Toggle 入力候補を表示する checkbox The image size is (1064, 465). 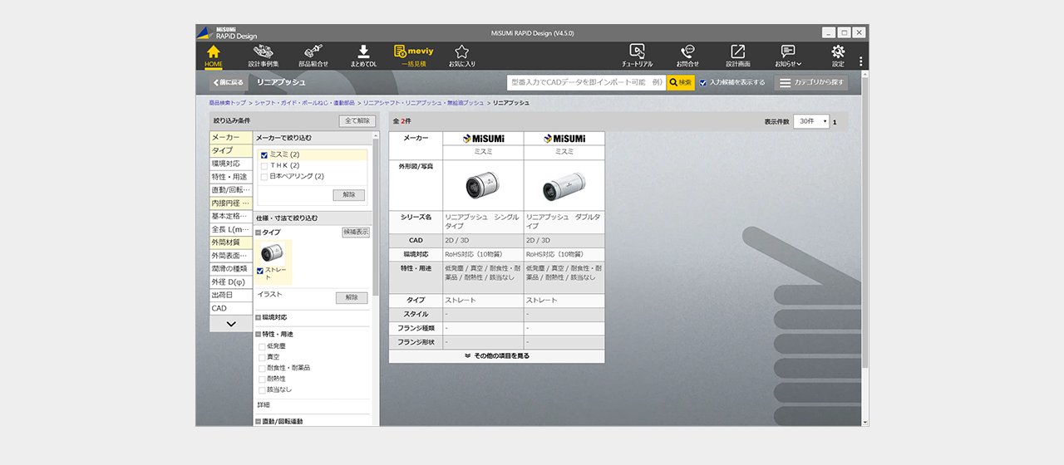[x=703, y=82]
